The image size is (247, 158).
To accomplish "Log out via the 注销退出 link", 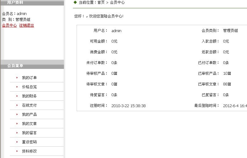I will coord(26,25).
